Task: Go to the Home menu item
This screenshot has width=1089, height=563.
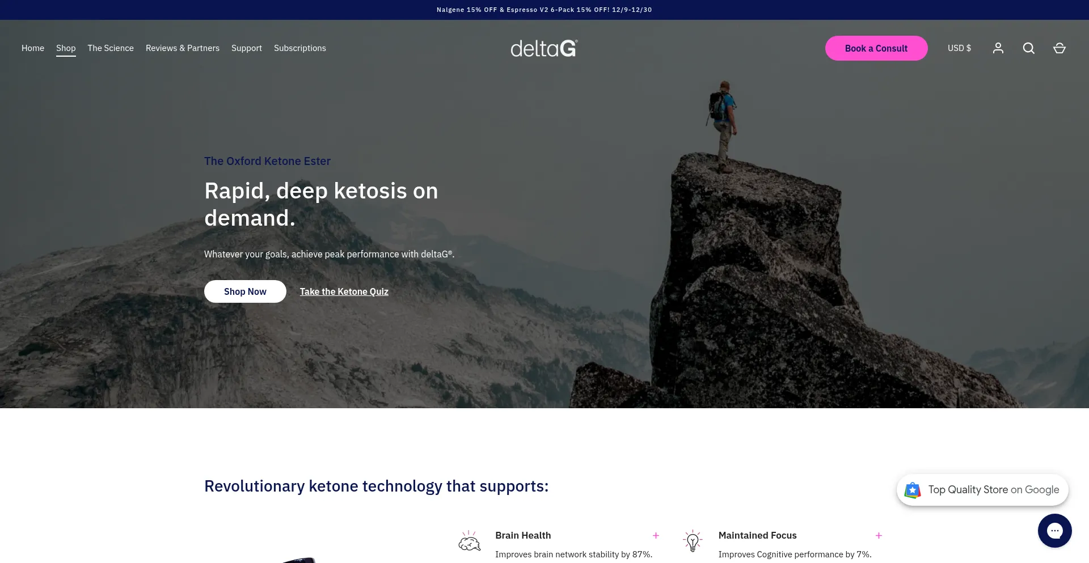Action: click(x=33, y=48)
